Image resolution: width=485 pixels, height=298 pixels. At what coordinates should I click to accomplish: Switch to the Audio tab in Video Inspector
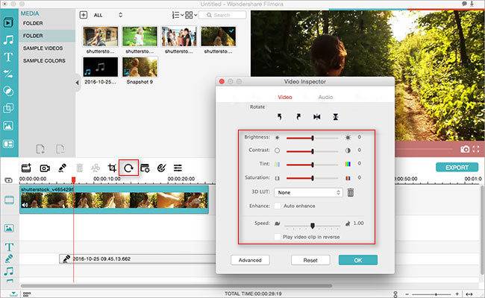(x=325, y=97)
